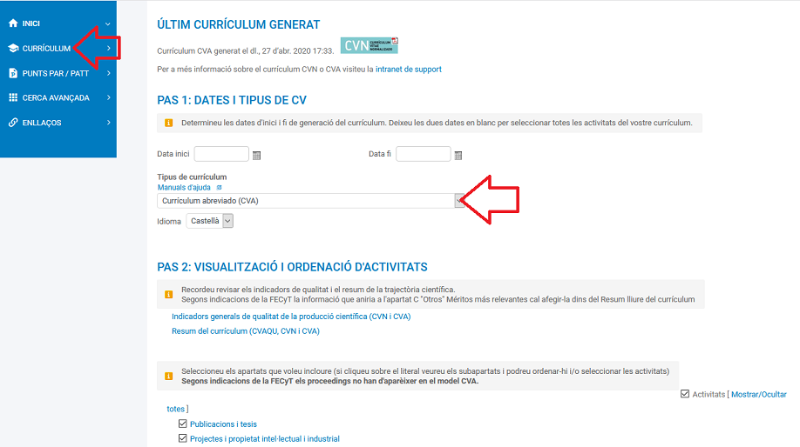Click the 'Tipus de currículum' label
This screenshot has width=800, height=447.
click(192, 177)
